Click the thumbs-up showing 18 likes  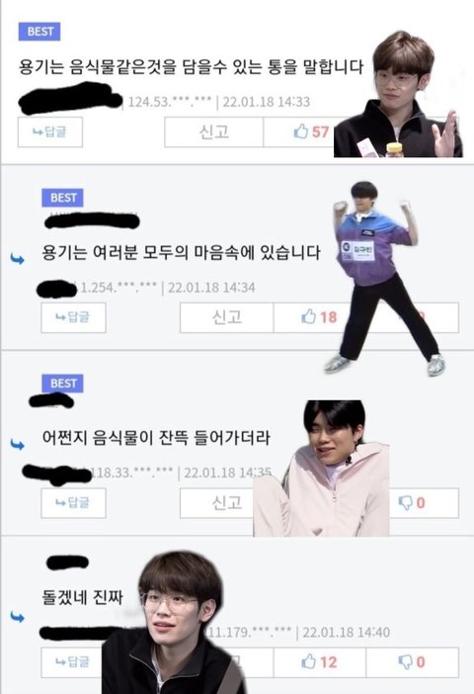coord(320,317)
